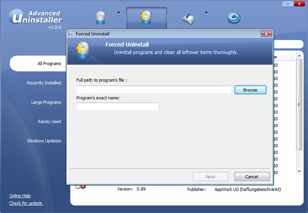Viewport: 308px width, 213px height.
Task: Select the Forced Uninstall toolbar icon
Action: click(x=147, y=18)
